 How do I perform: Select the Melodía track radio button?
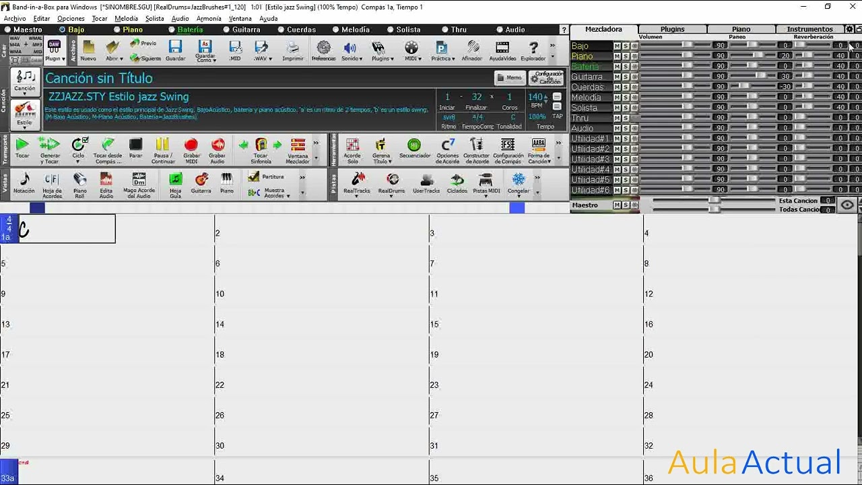point(335,30)
